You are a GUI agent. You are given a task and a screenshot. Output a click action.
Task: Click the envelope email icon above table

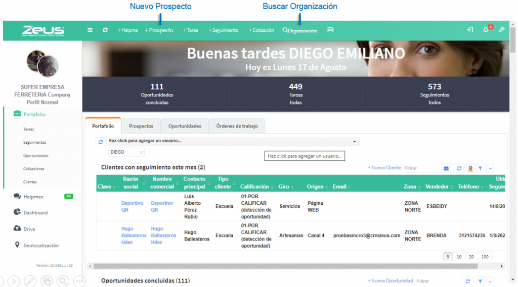click(446, 168)
